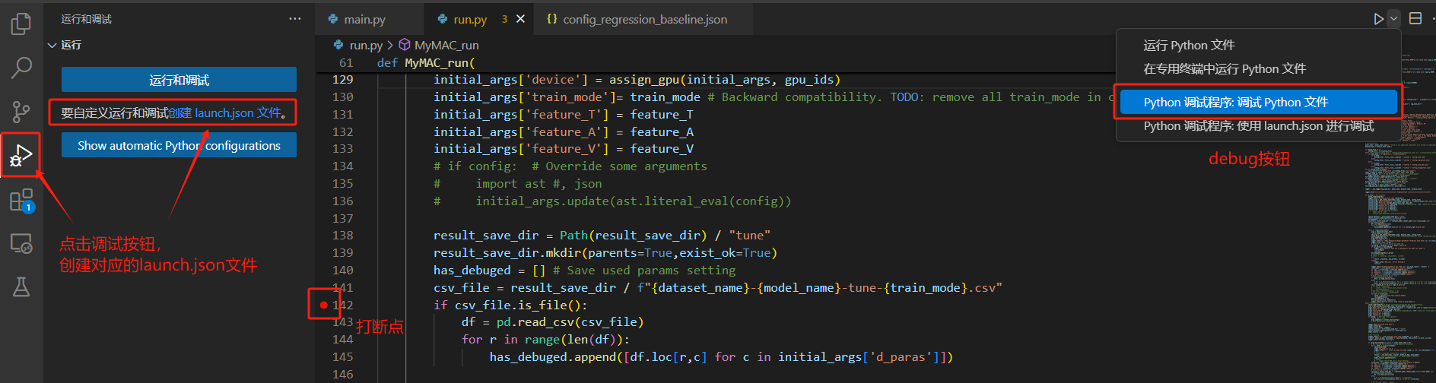The width and height of the screenshot is (1436, 383).
Task: Open the Remote Explorer icon
Action: point(21,243)
